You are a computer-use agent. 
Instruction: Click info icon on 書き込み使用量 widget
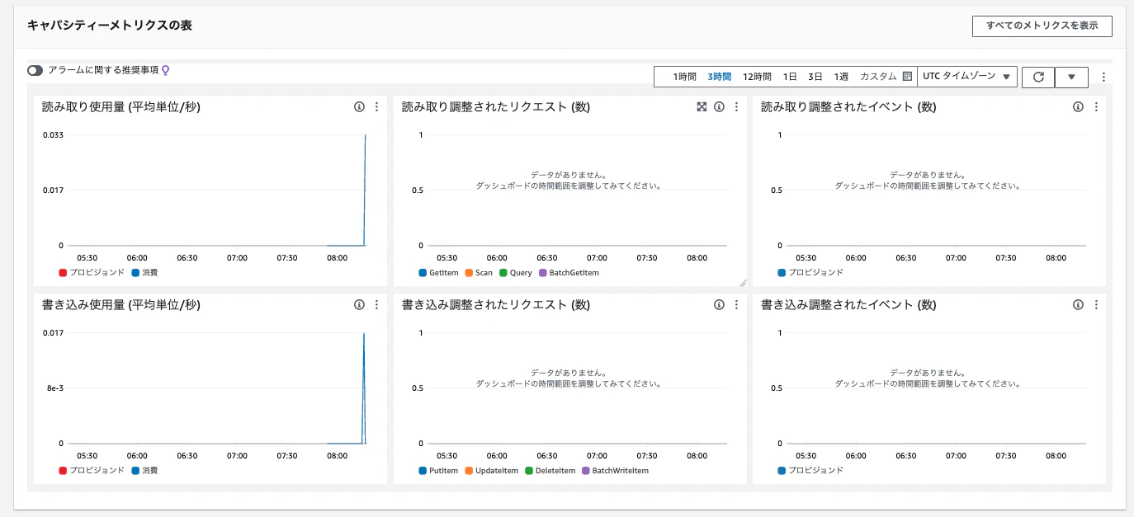[359, 304]
